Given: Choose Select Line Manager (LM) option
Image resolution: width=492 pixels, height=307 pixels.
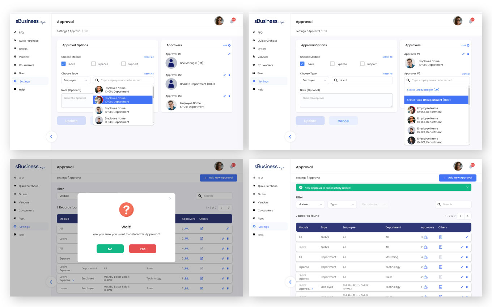Looking at the screenshot, I should [423, 90].
